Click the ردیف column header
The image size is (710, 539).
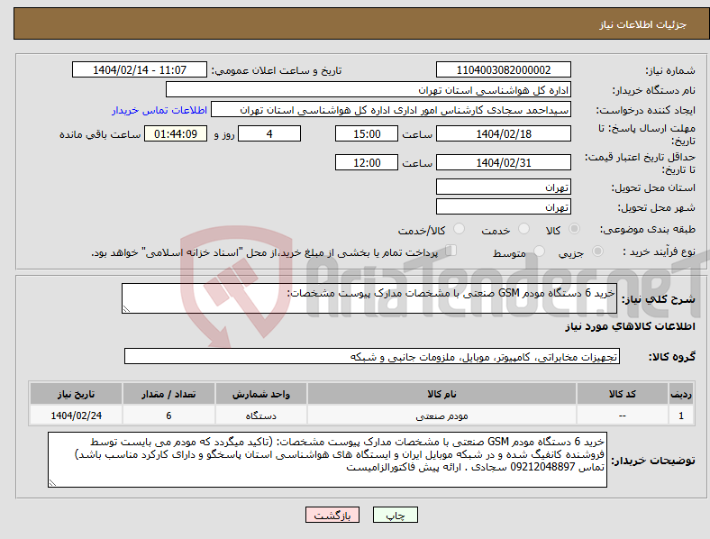(x=681, y=394)
